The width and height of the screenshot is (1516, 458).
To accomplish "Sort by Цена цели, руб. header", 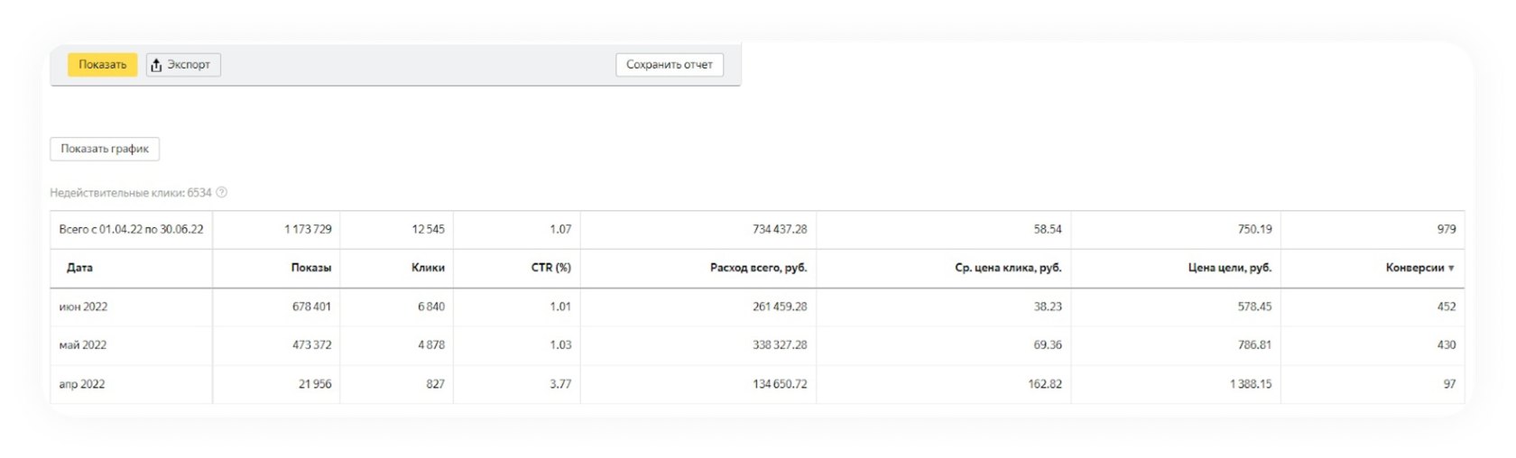I will pos(1229,268).
